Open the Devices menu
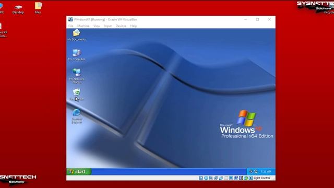Viewport: 334px width, 188px height. [121, 26]
